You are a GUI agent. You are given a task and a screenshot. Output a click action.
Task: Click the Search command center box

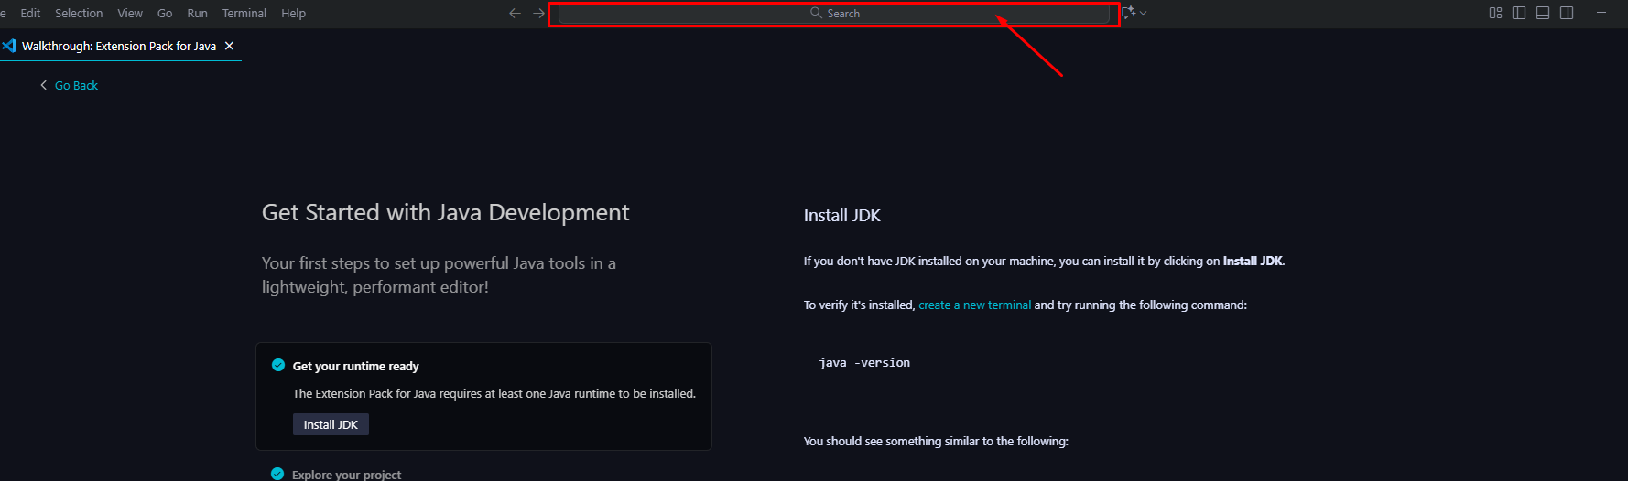point(833,13)
